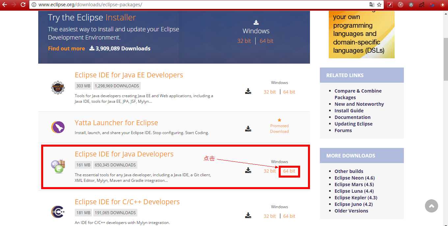Screen dimensions: 448x226
Task: Open the concentric-circles extension icon
Action: [x=401, y=5]
